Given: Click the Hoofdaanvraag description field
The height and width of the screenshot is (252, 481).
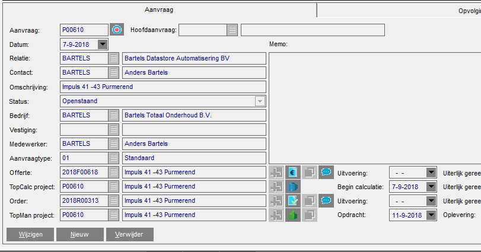Looking at the screenshot, I should click(313, 30).
